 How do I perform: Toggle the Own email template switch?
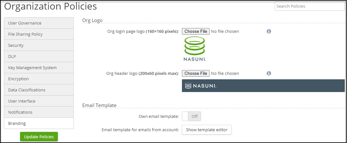(191, 116)
